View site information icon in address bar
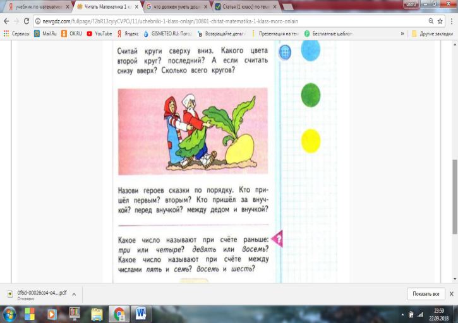 (x=38, y=21)
